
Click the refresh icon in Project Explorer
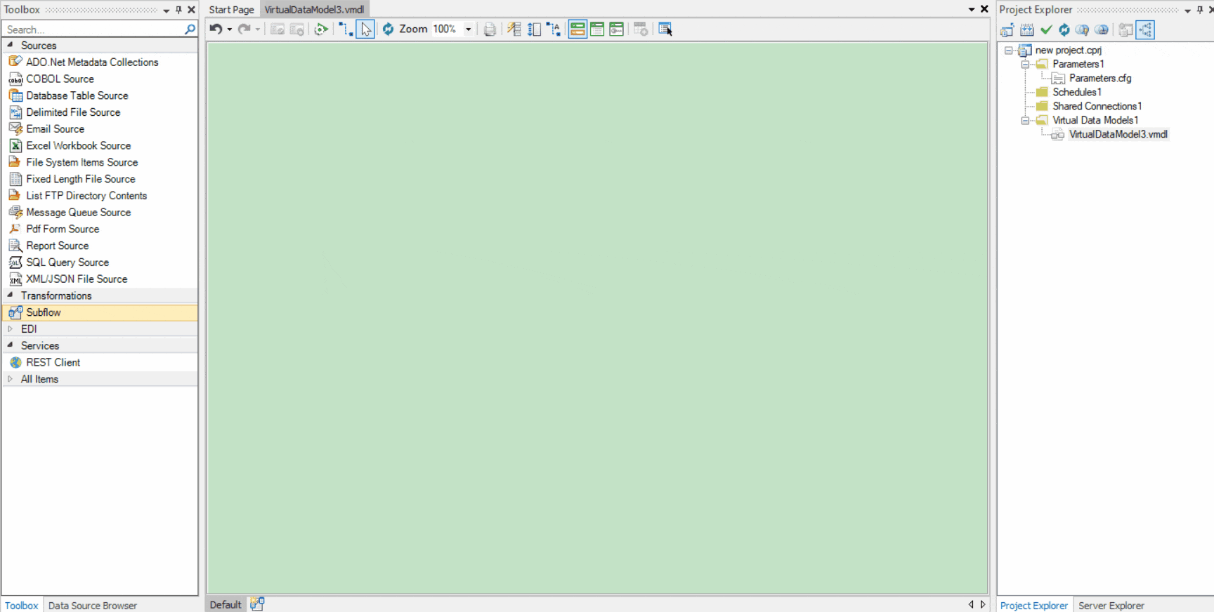click(1064, 29)
